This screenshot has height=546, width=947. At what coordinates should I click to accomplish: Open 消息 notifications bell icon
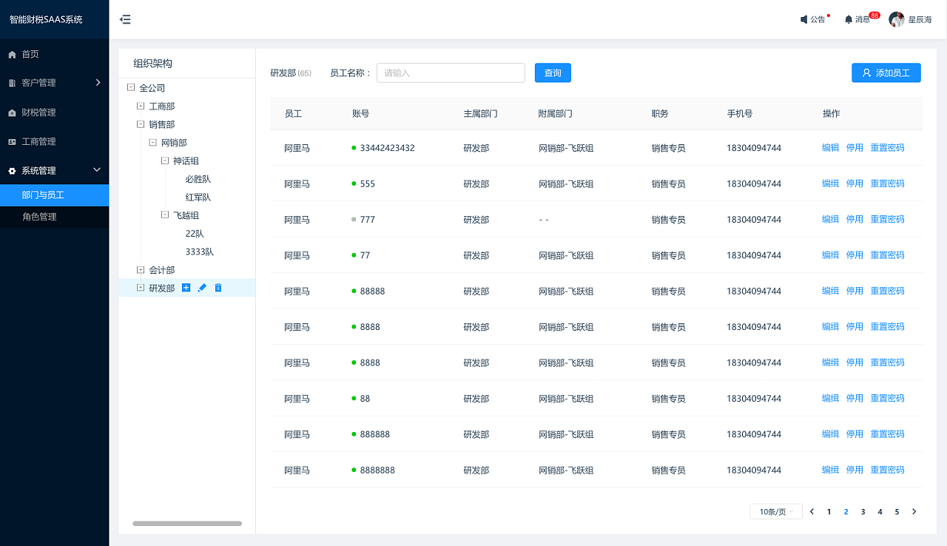tap(849, 19)
